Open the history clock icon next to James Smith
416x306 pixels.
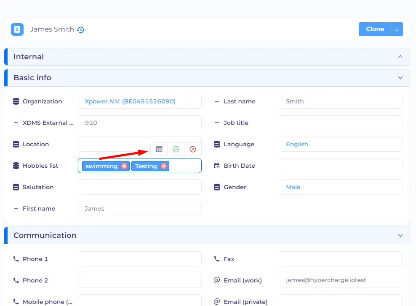coord(80,30)
